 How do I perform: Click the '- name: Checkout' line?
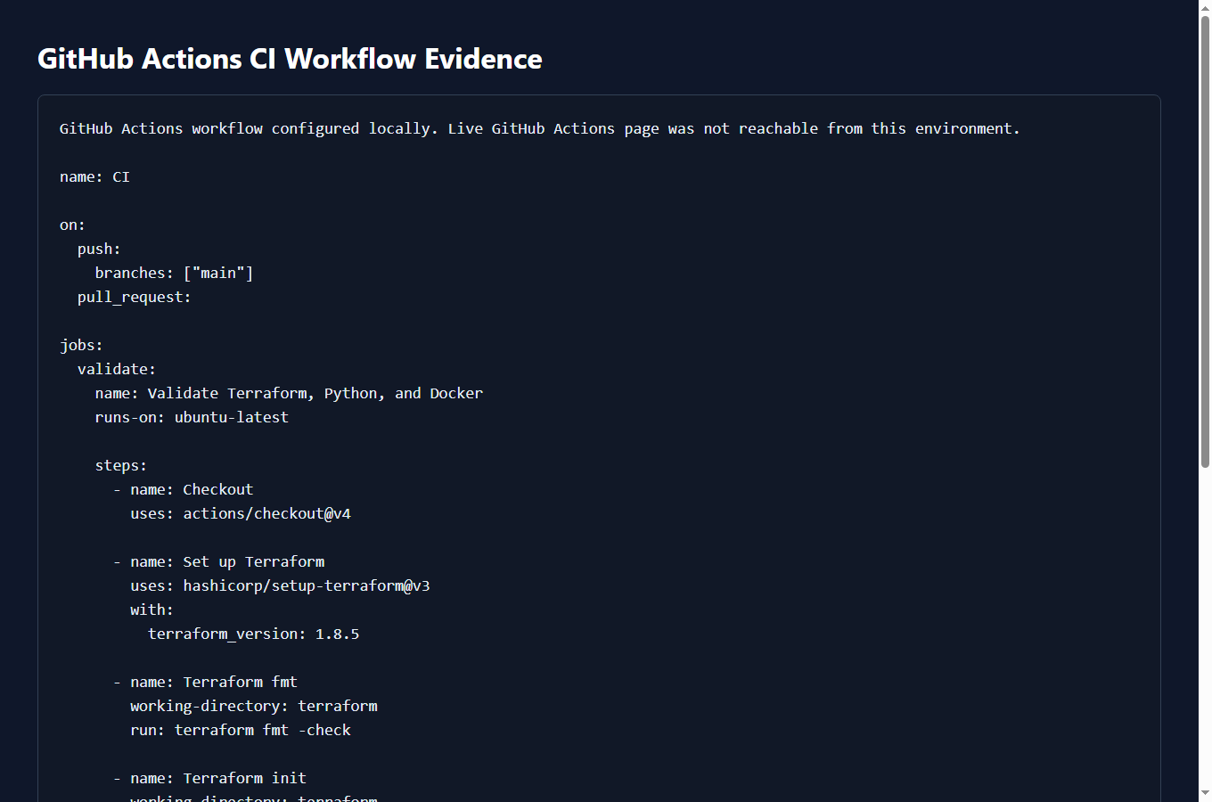pos(183,490)
